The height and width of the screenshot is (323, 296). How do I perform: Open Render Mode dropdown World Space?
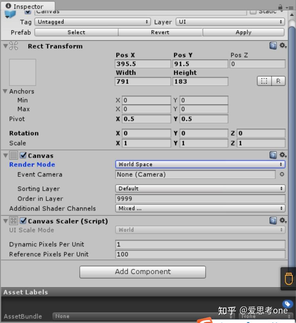pos(200,164)
